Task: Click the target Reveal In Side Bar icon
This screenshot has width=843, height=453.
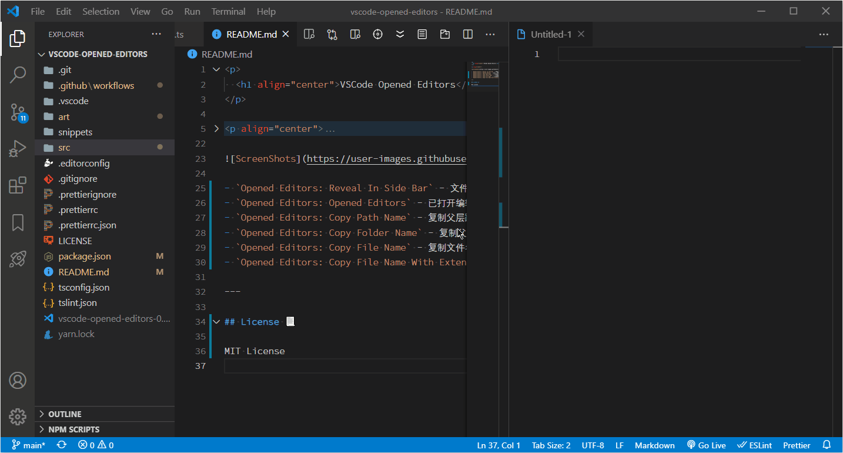Action: (x=377, y=35)
